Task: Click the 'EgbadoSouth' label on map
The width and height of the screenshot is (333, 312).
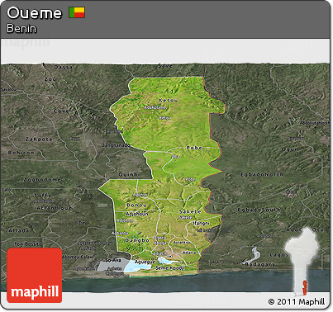Action: 259,210
